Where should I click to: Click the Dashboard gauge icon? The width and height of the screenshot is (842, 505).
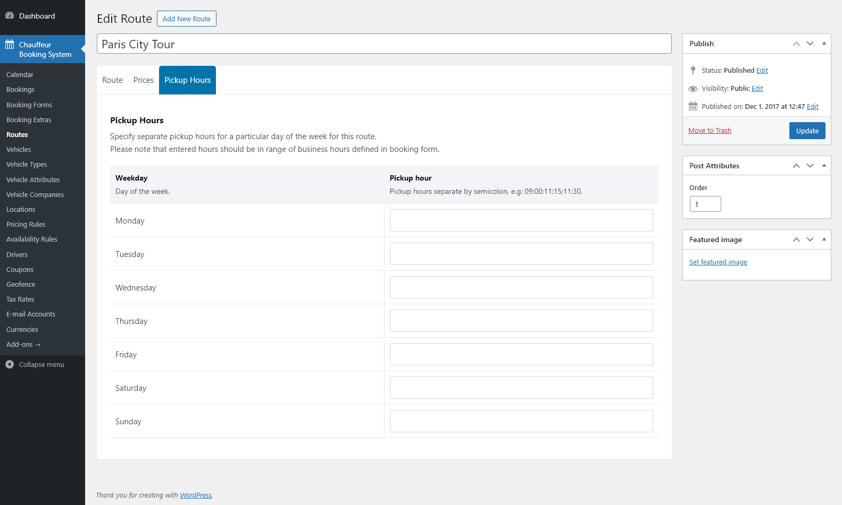[x=10, y=16]
